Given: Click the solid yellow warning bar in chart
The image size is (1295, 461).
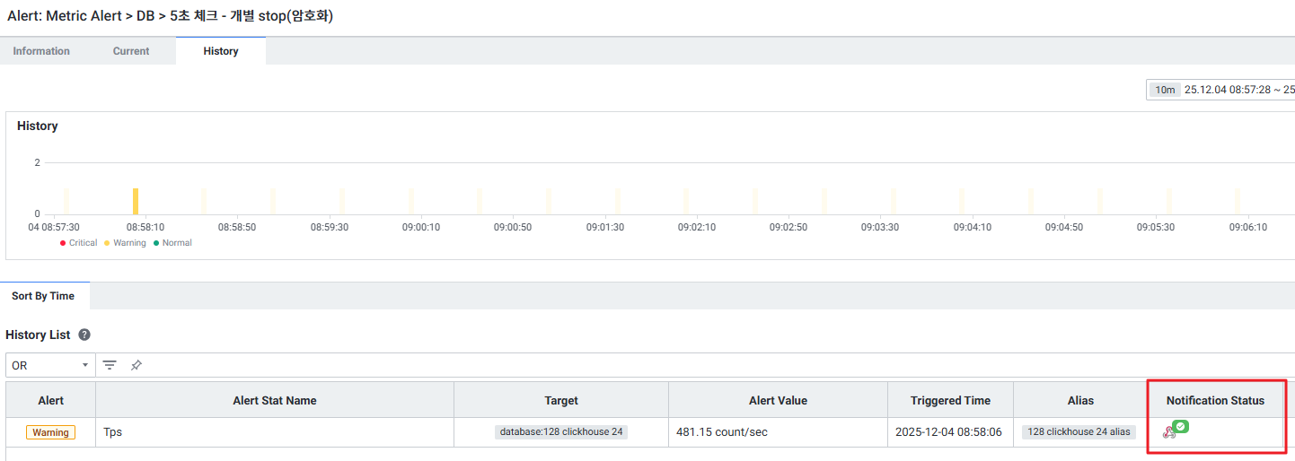Looking at the screenshot, I should pos(136,201).
